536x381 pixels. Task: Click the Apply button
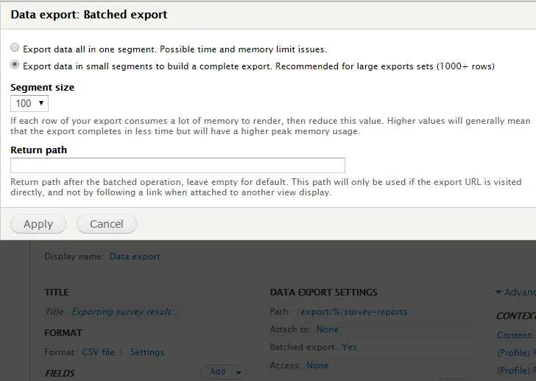[38, 224]
